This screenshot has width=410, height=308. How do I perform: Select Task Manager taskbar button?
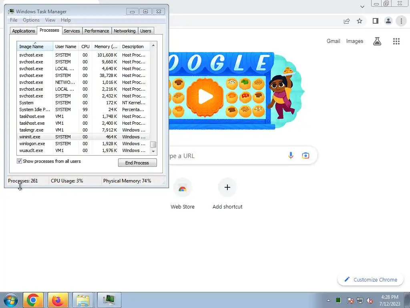(x=109, y=300)
